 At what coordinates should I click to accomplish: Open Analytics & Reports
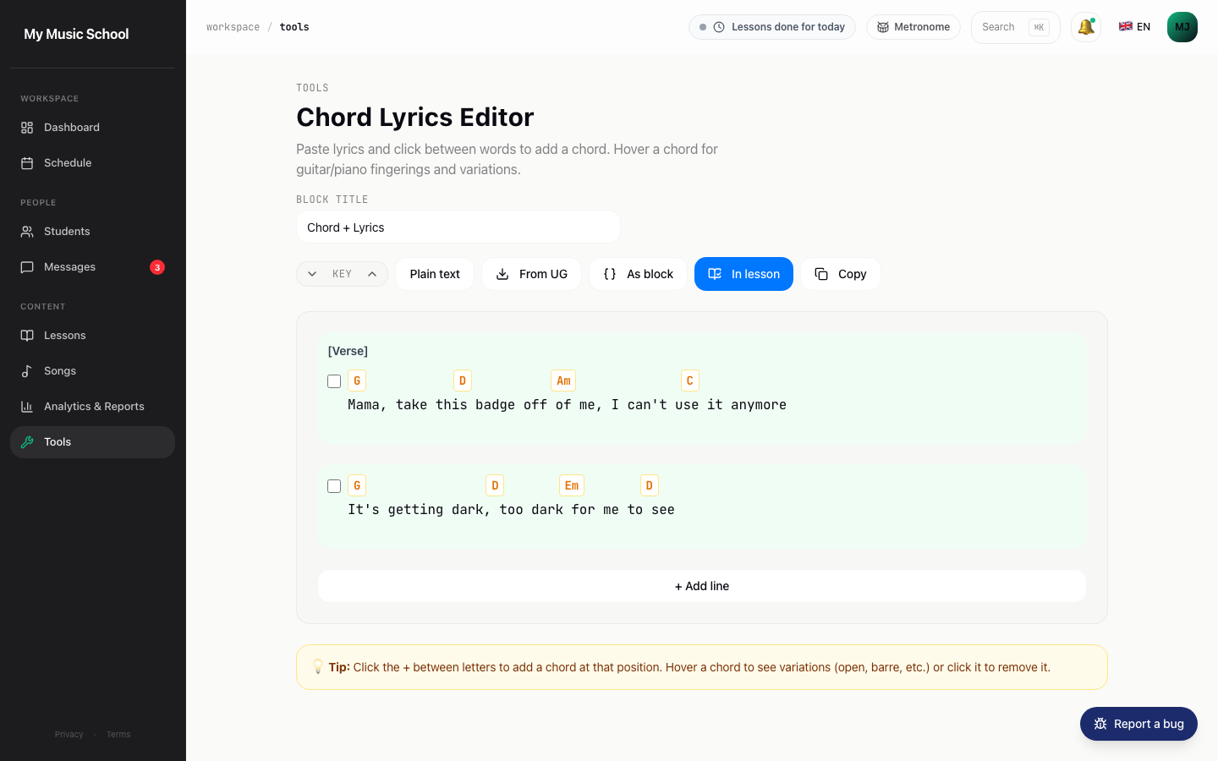click(x=92, y=407)
